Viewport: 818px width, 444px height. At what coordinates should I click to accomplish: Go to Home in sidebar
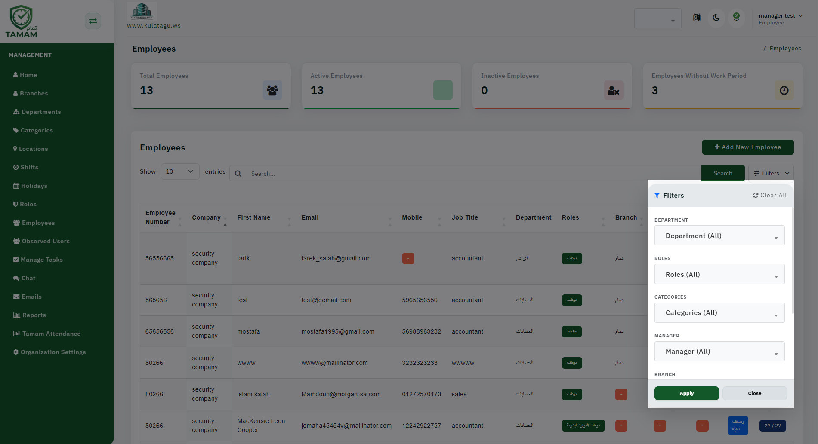click(25, 75)
